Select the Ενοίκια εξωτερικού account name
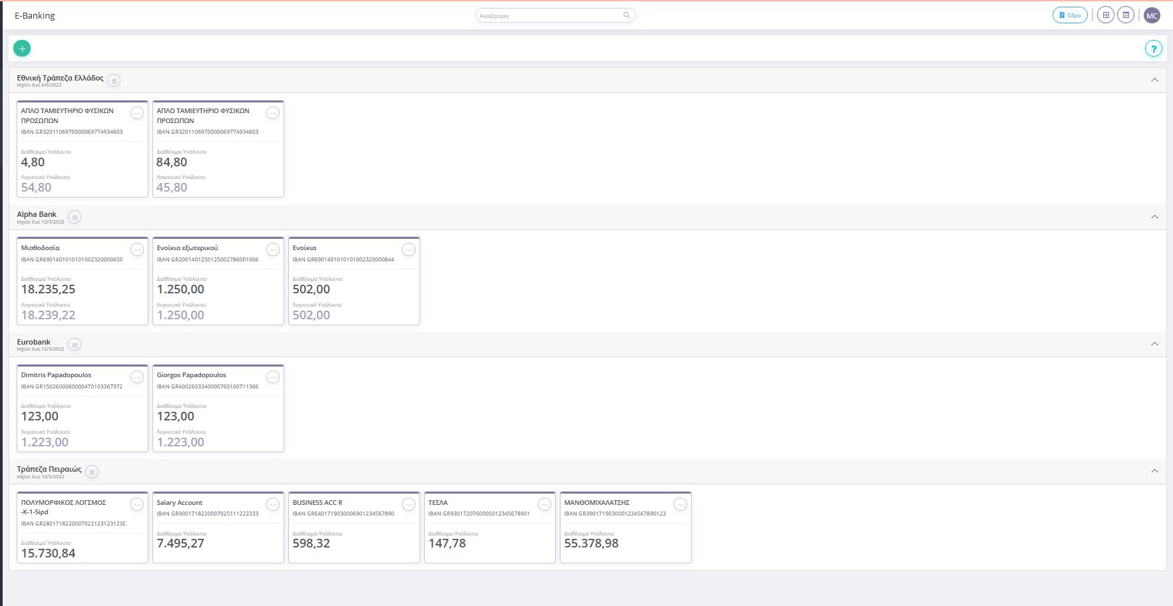Image resolution: width=1173 pixels, height=606 pixels. (x=188, y=248)
